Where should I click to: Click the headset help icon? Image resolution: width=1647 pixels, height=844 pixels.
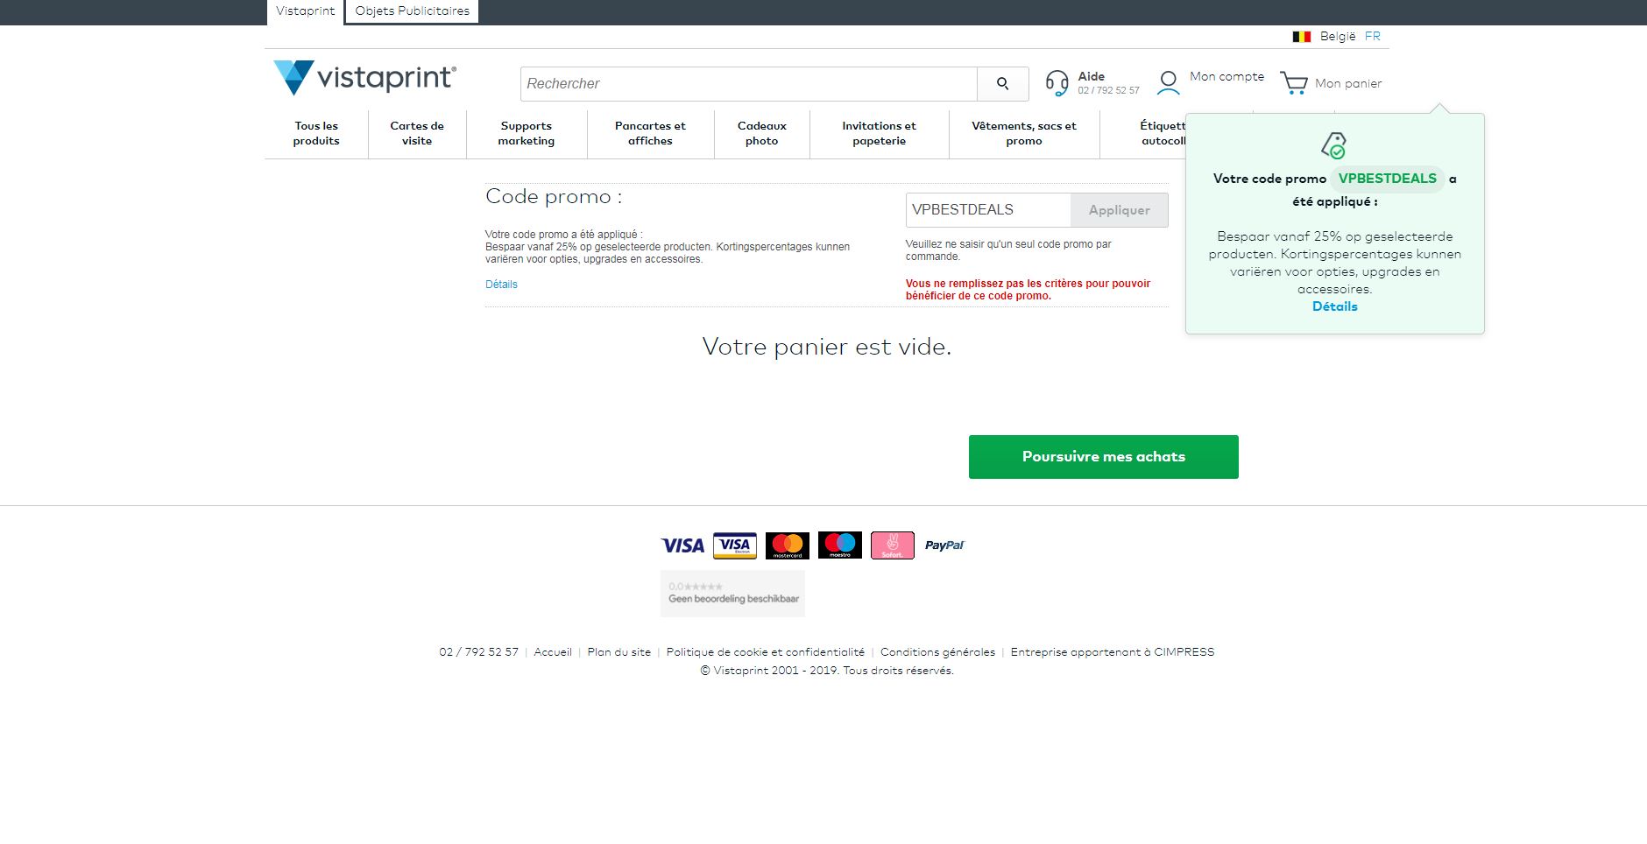1057,83
